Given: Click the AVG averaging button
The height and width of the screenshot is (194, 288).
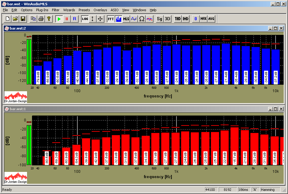Looking at the screenshot, I should 211,19.
